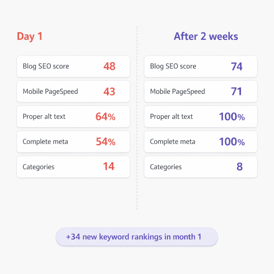Click the After 2 weeks Complete meta 100% value
274x274 pixels.
[x=232, y=142]
